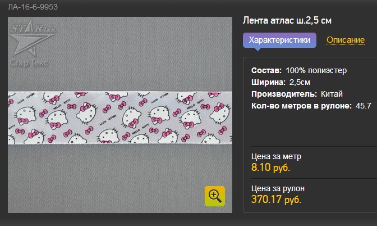The height and width of the screenshot is (226, 377).
Task: Click the Стар Текс watermark text
Action: (29, 63)
